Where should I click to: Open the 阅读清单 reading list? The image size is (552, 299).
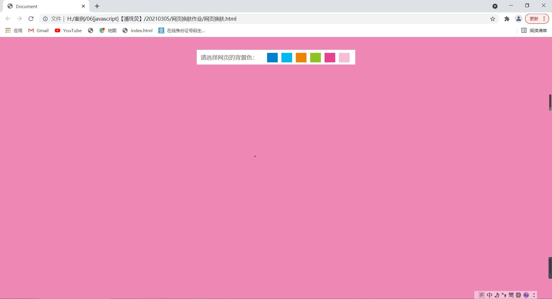534,30
